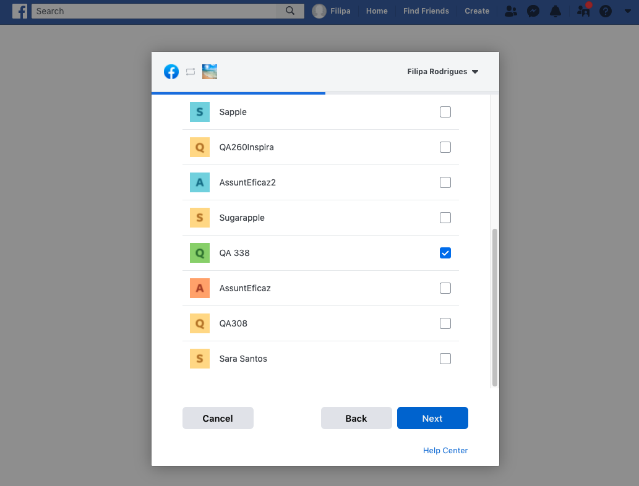Open Messenger icon

point(533,11)
